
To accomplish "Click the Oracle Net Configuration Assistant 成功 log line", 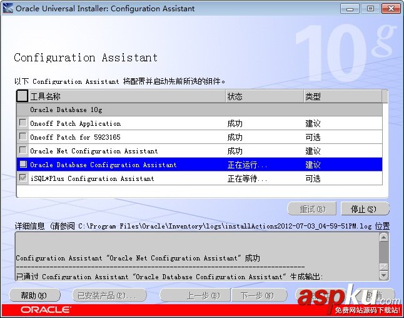I will [x=138, y=258].
